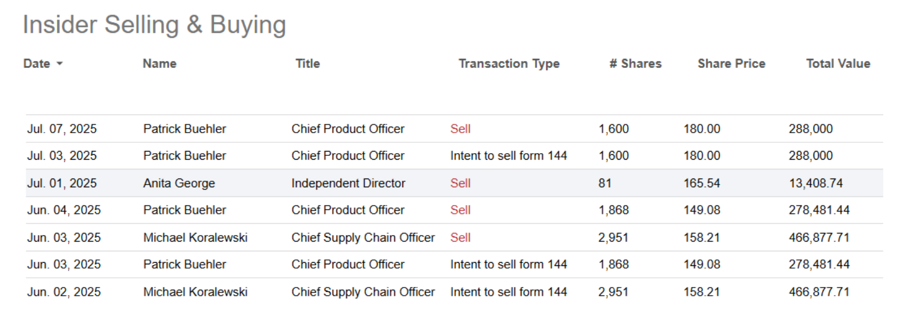Click Sell in the Jun. 04, 2025 row
The height and width of the screenshot is (322, 907).
[x=460, y=210]
